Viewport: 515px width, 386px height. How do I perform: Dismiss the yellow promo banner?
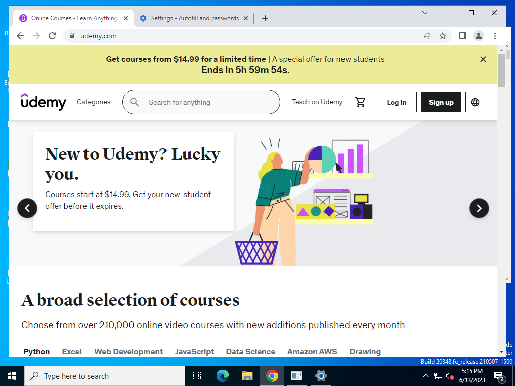tap(483, 59)
